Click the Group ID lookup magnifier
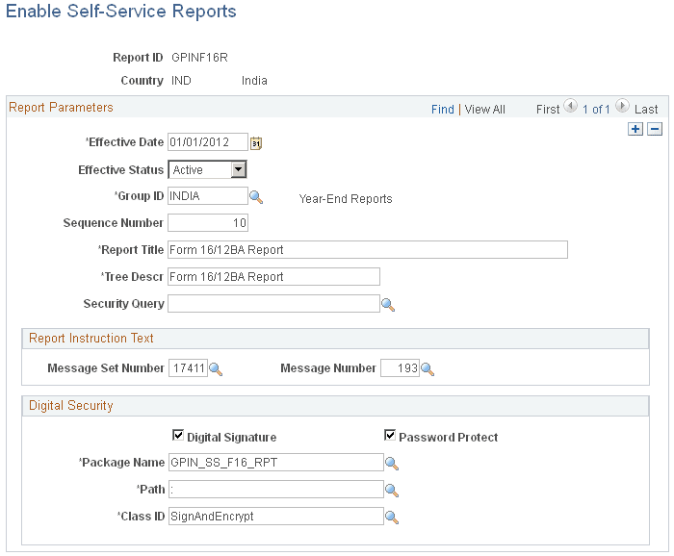This screenshot has width=674, height=556. 256,197
